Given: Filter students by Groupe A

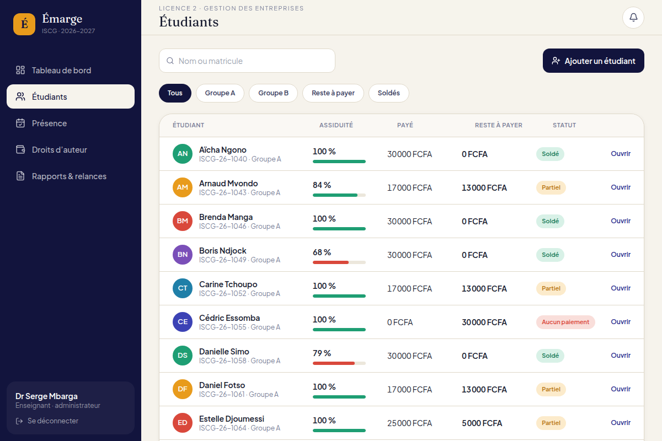Looking at the screenshot, I should [220, 93].
